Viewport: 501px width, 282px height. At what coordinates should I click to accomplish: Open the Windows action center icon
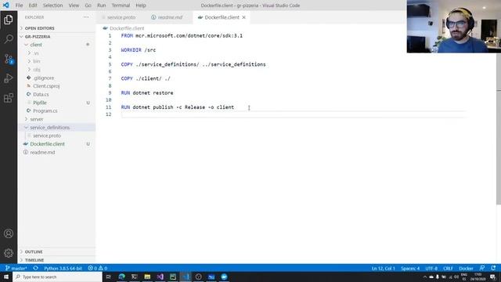coord(492,277)
